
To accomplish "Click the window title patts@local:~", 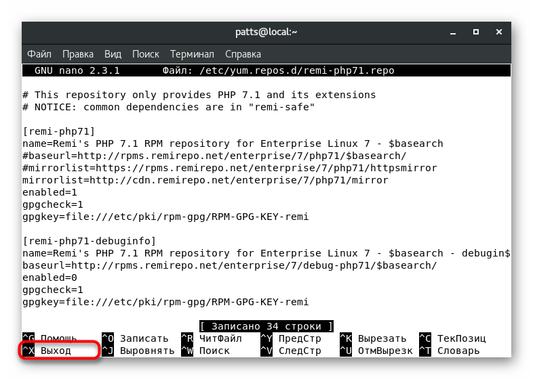I will (x=266, y=32).
